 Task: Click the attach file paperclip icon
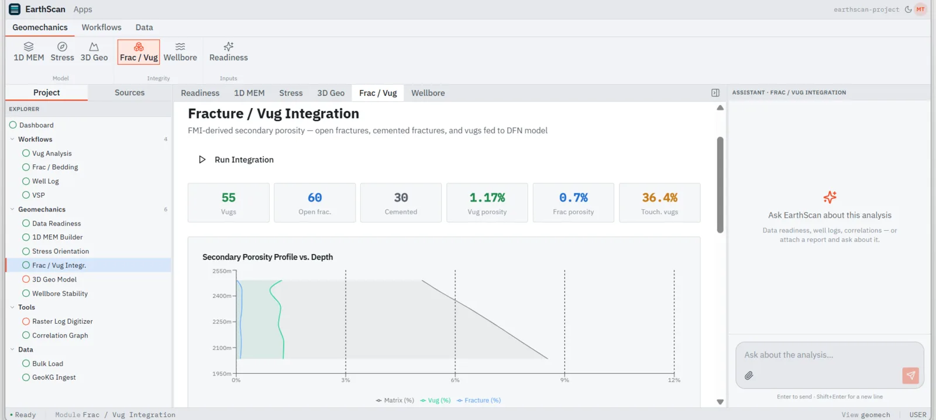click(x=749, y=376)
